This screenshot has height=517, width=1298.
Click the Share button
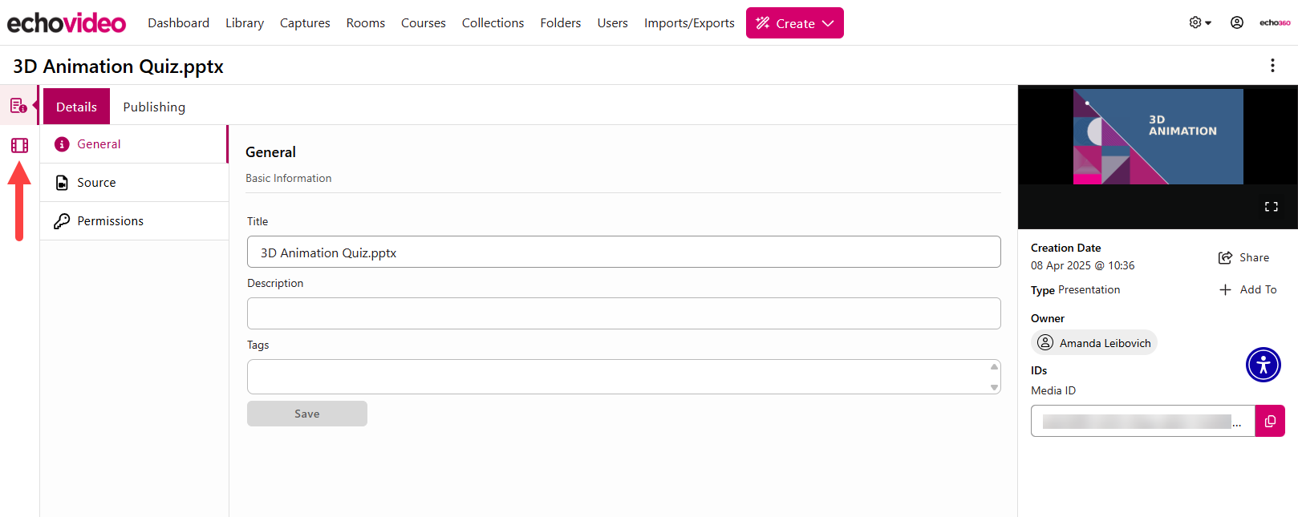click(x=1243, y=257)
